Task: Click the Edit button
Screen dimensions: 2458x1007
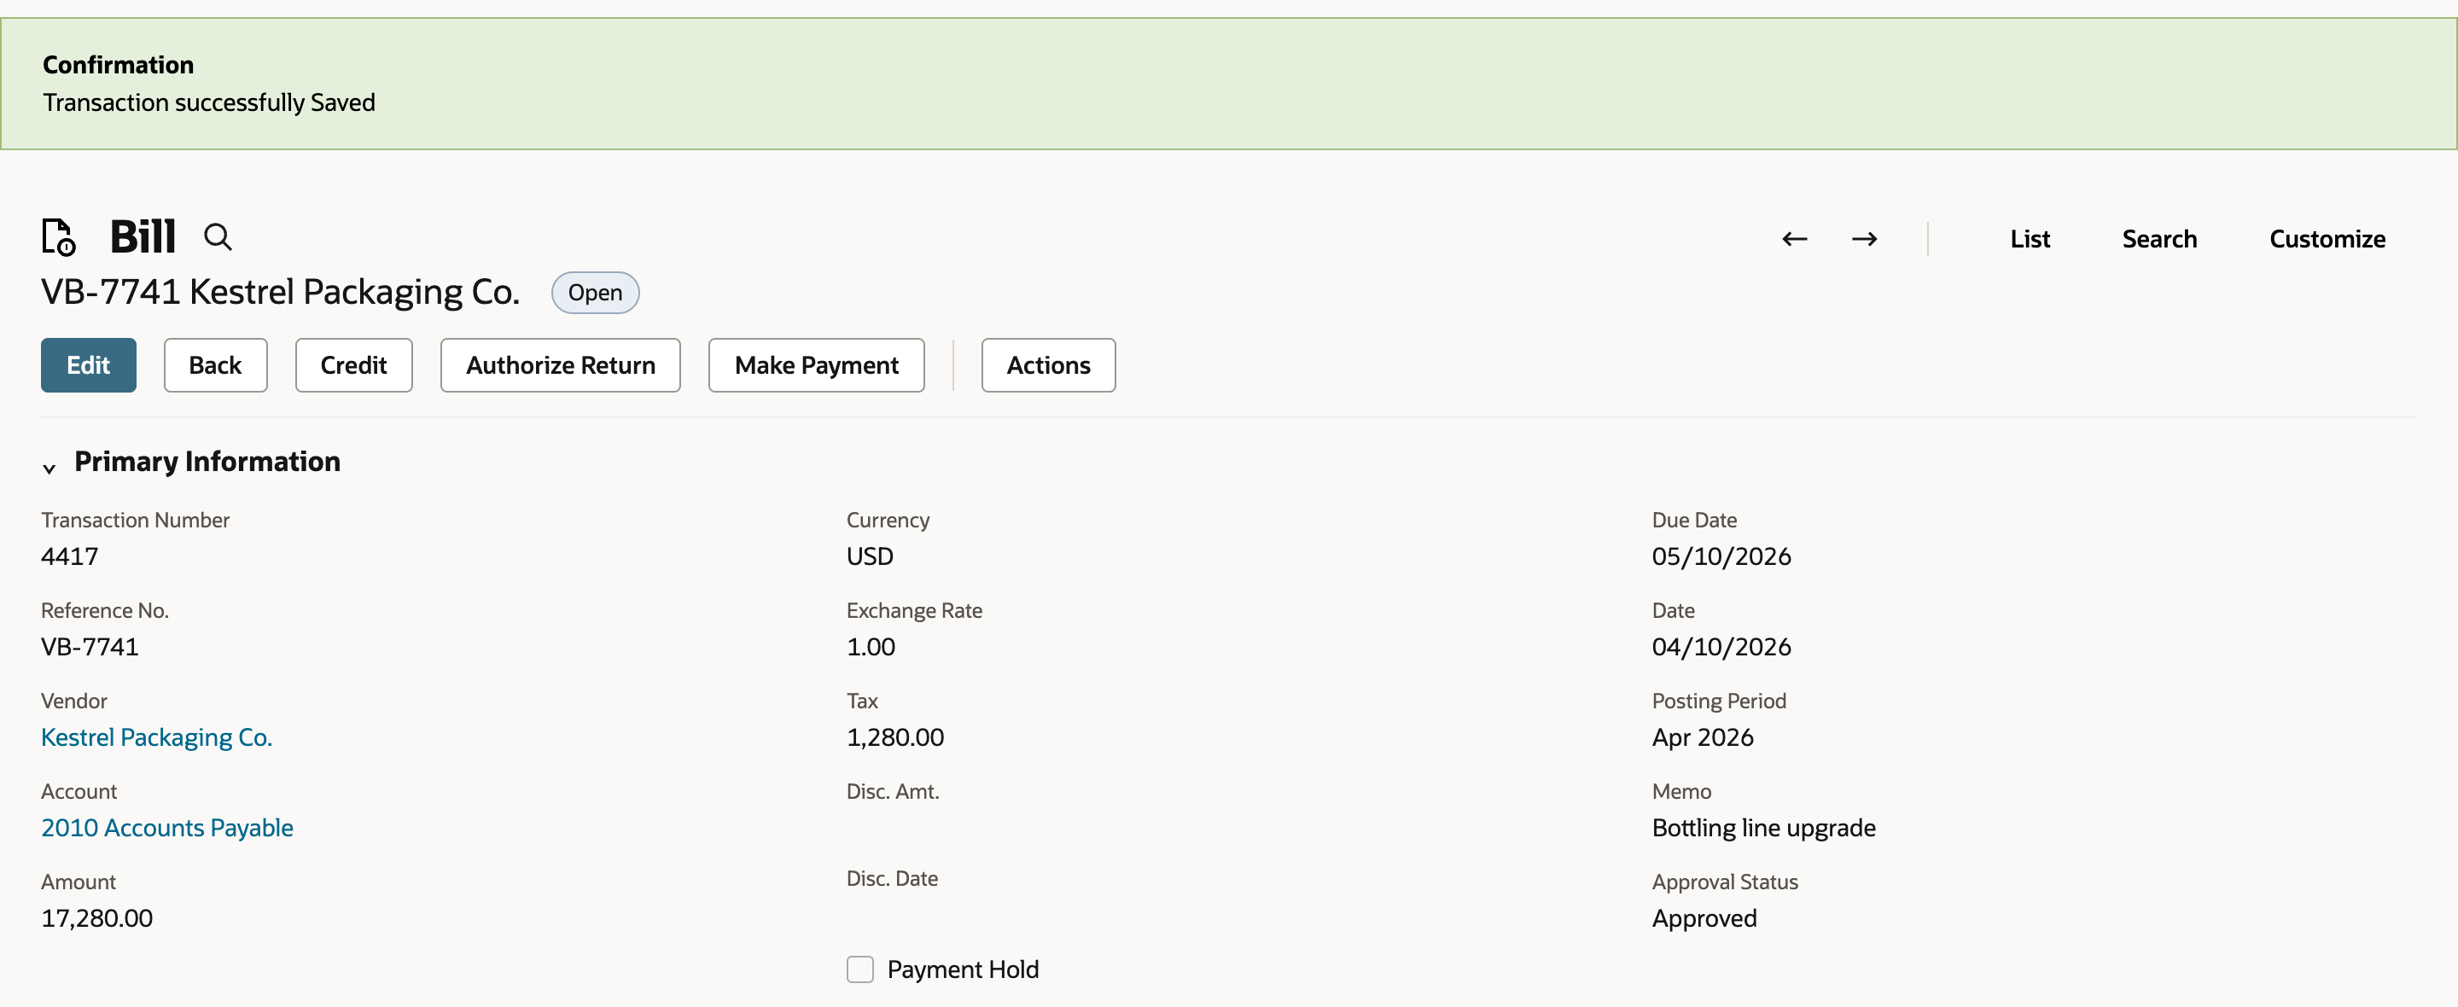Action: point(89,364)
